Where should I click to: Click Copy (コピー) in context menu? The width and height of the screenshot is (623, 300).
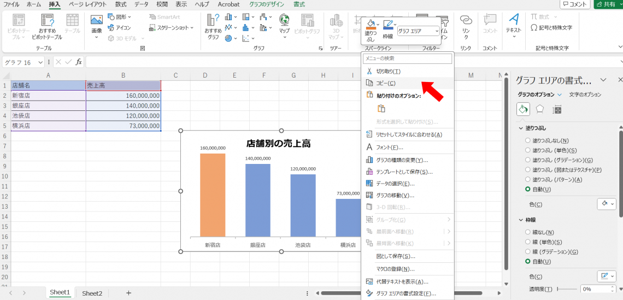coord(385,83)
